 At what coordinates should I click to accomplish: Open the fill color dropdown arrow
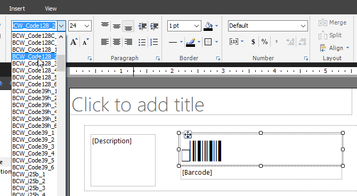[216, 26]
